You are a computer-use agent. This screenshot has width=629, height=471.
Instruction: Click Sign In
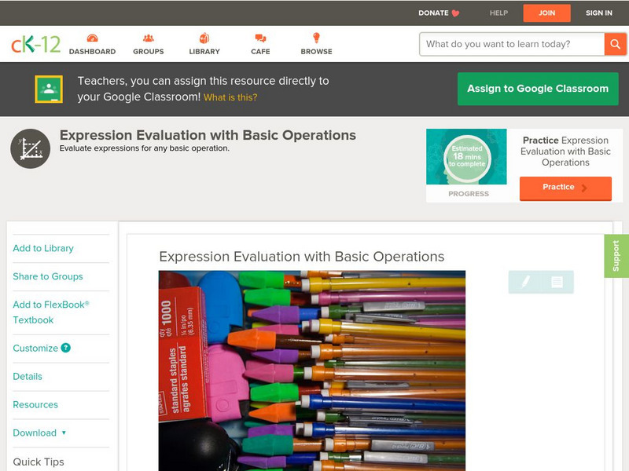click(599, 13)
